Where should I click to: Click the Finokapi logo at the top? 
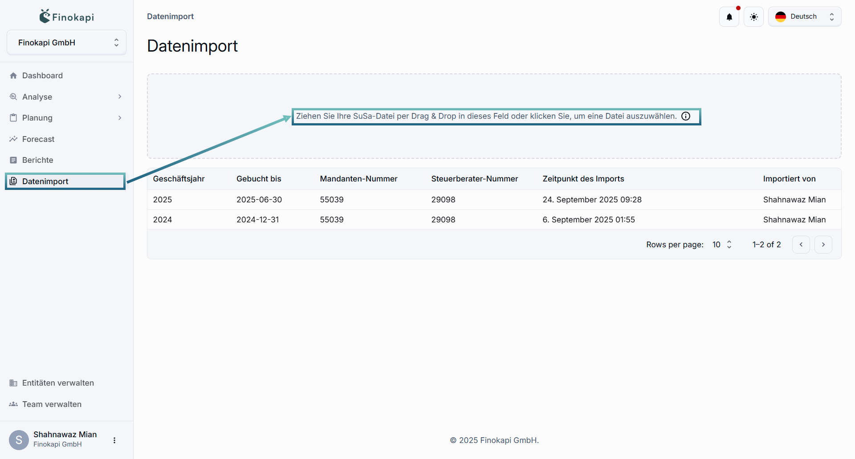point(66,16)
